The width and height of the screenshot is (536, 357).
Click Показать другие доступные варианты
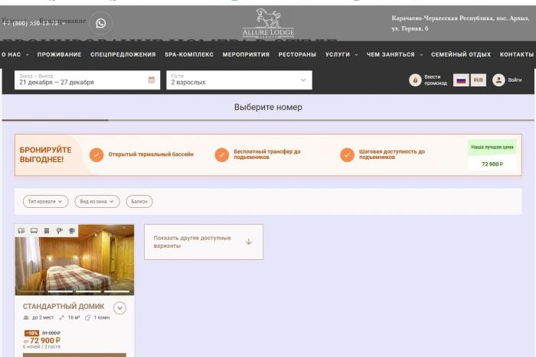203,242
